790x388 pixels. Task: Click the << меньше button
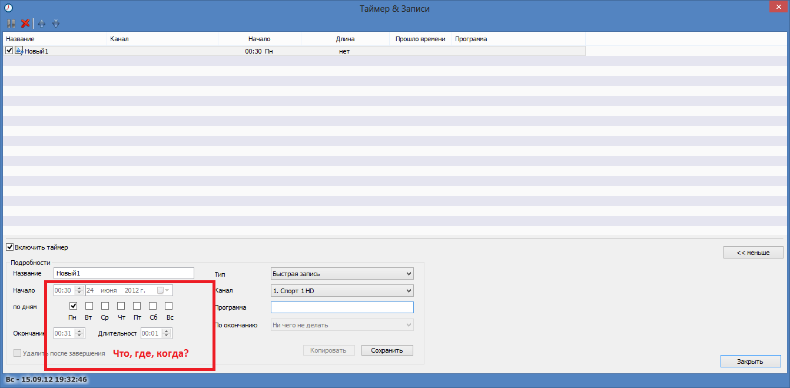pyautogui.click(x=754, y=253)
